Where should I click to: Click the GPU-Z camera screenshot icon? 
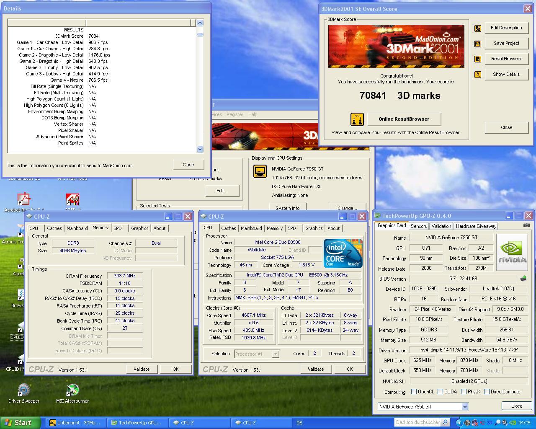(x=526, y=225)
